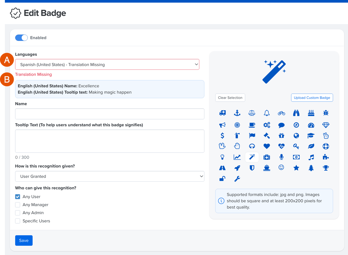Click the Save button
Screen dimensions: 348x255
pos(24,240)
